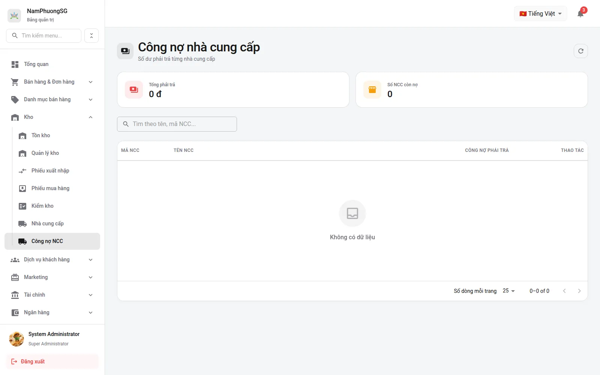Click the 0–0 of 0 pagination text
This screenshot has height=375, width=600.
point(539,291)
